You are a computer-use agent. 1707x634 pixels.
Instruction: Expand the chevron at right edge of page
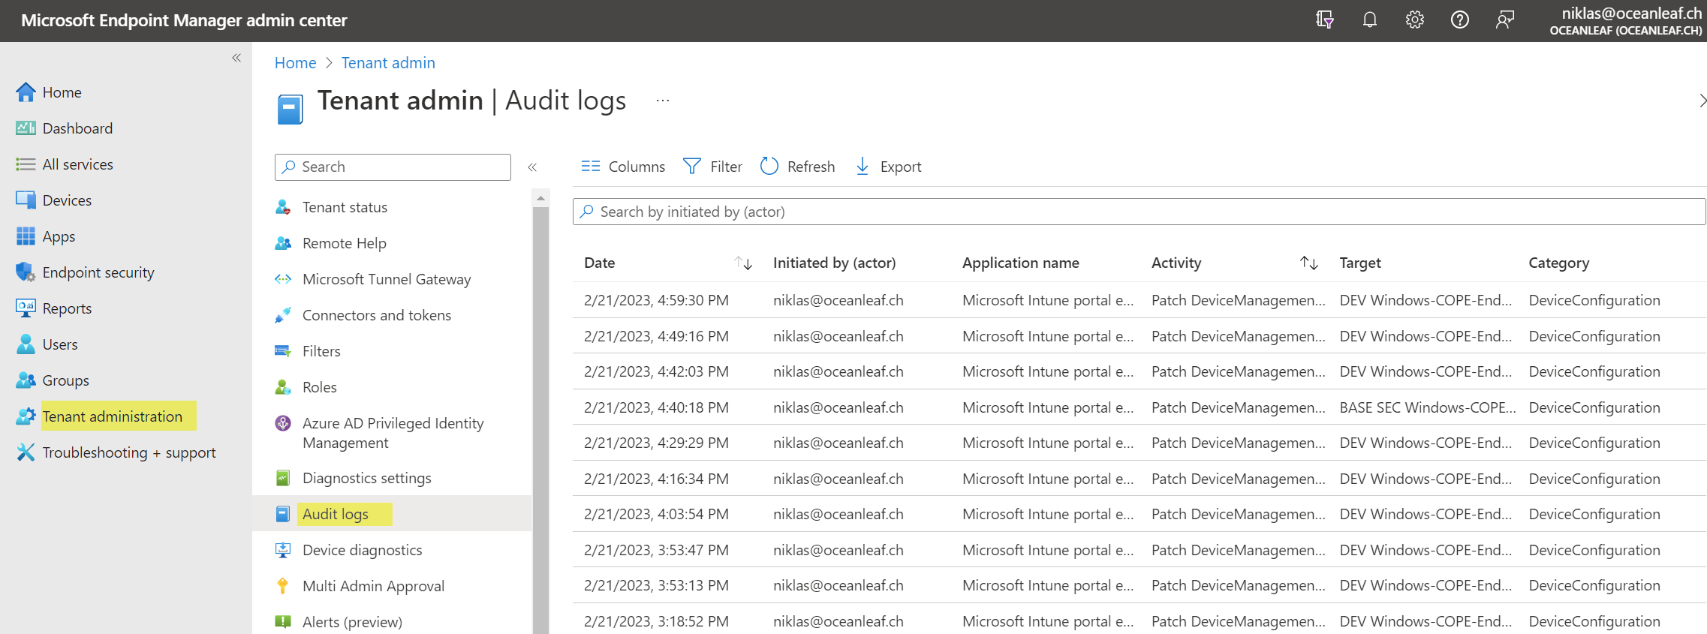tap(1702, 101)
